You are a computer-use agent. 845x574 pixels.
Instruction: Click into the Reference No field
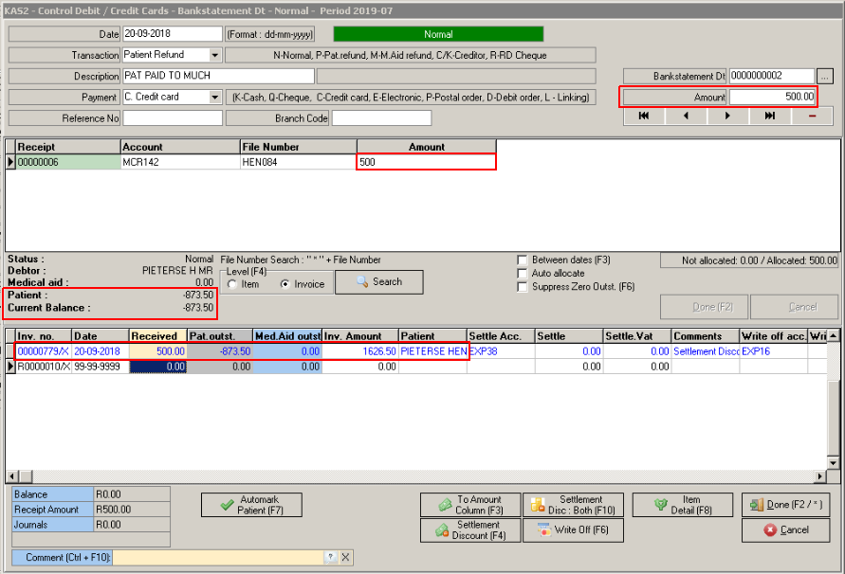(173, 118)
